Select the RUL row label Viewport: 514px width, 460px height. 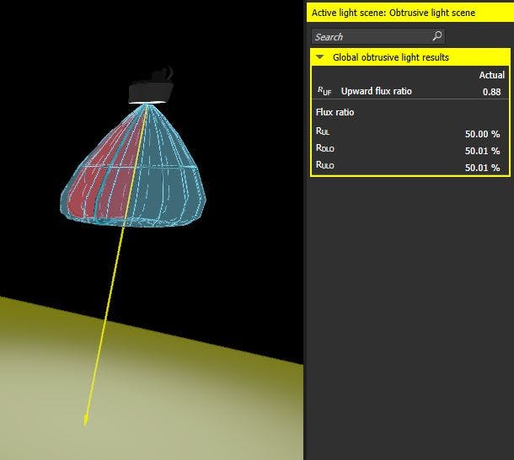(323, 131)
